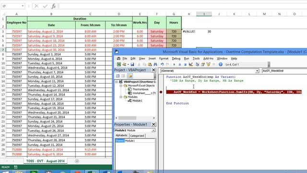Click the End Function line in code

(177, 103)
